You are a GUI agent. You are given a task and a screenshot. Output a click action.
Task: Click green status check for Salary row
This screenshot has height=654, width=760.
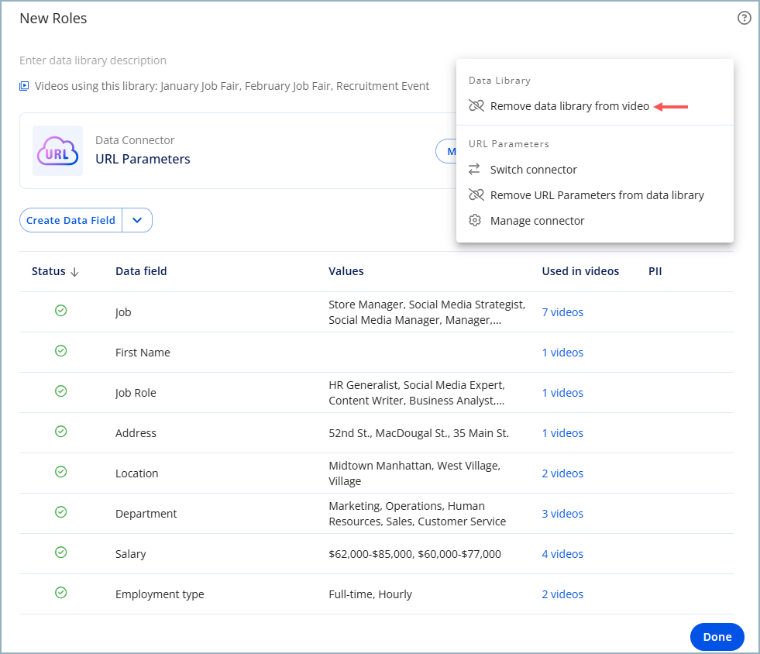tap(60, 552)
